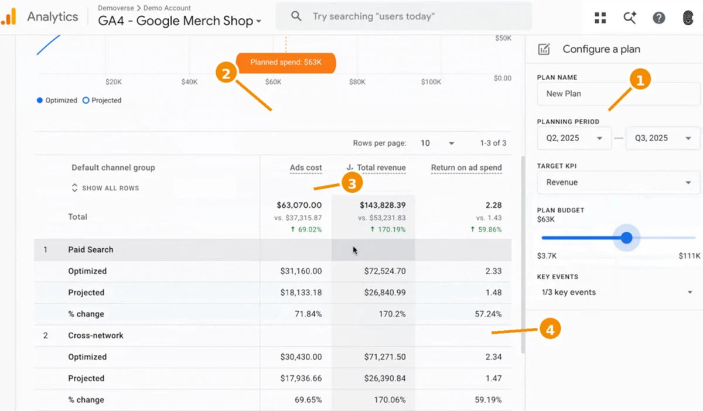Screen dimensions: 703x411
Task: Click the total ads cost $63,070.00
Action: point(299,205)
